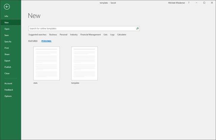
Task: Click the stats template label
Action: [35, 83]
